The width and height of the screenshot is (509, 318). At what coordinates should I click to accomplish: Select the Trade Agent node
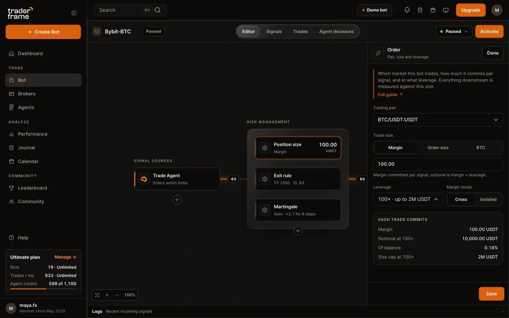(x=177, y=179)
